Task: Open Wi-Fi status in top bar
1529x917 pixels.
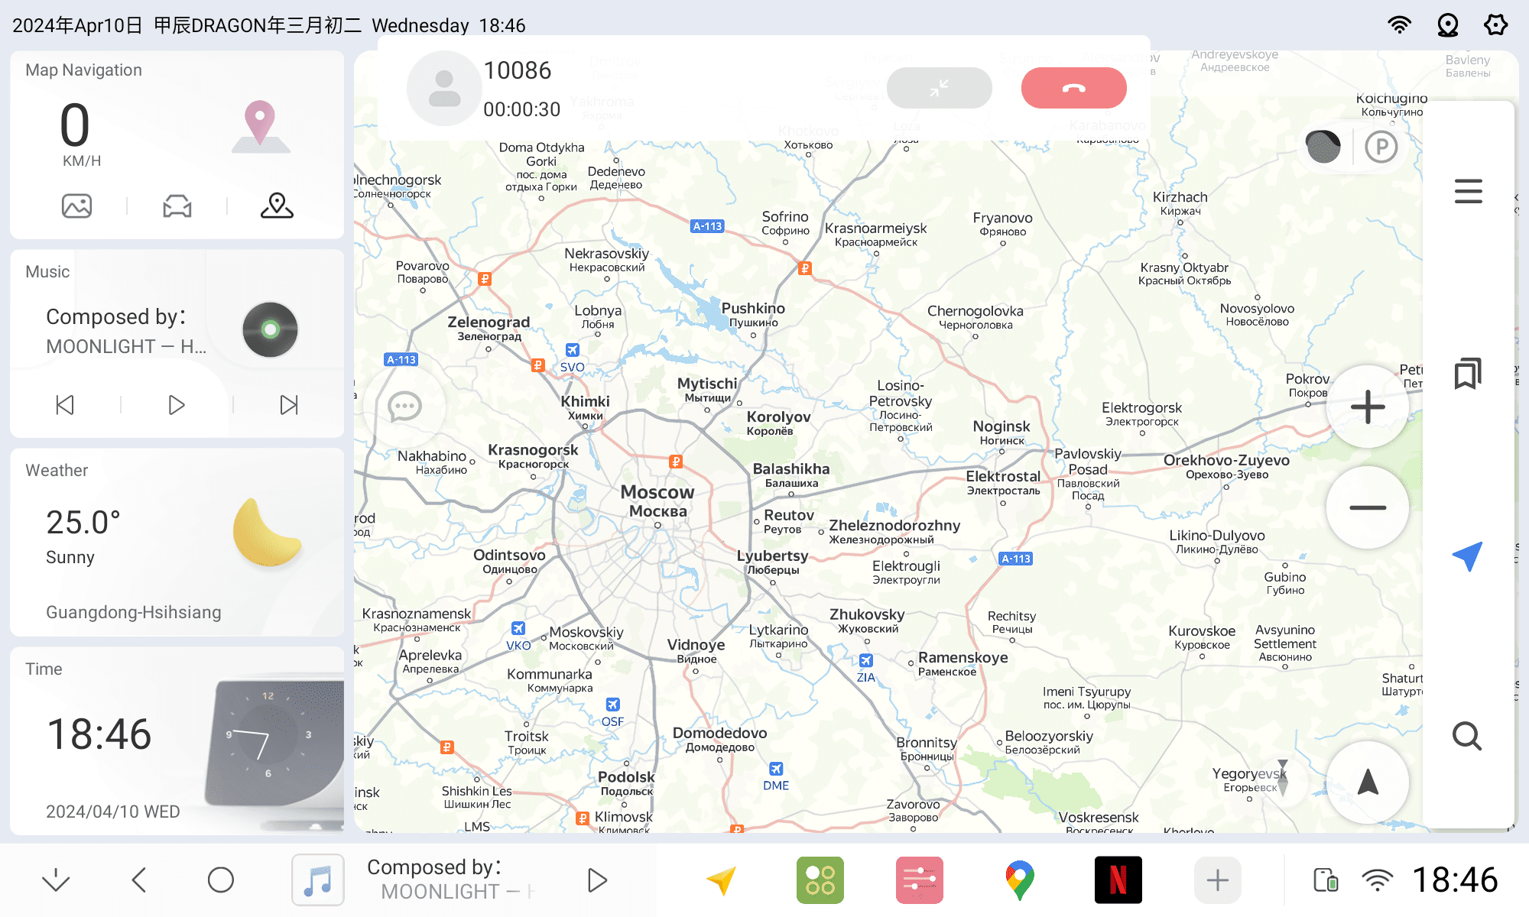Action: [1399, 25]
